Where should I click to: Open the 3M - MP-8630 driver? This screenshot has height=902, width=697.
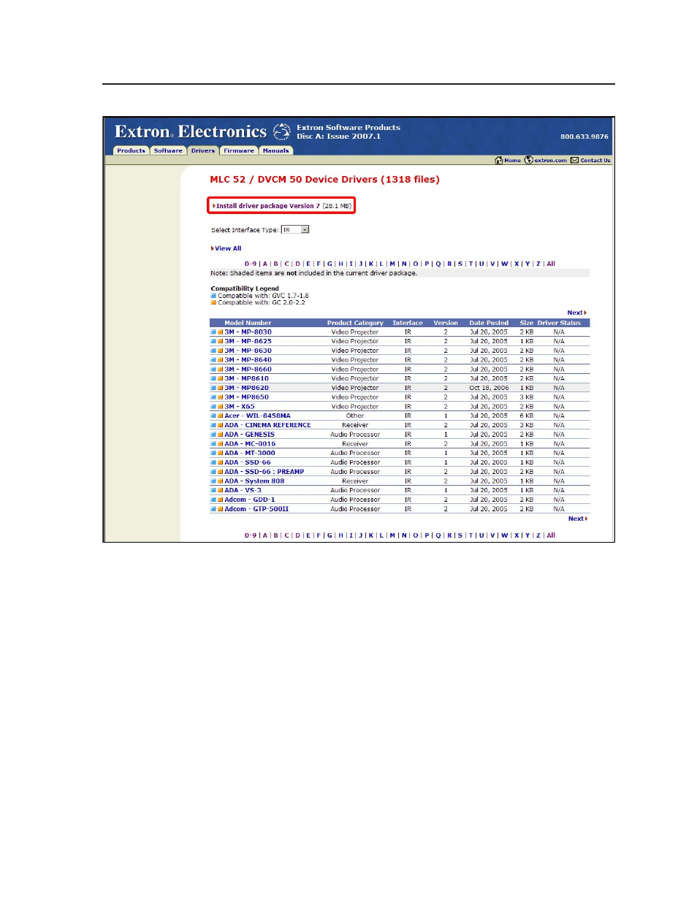(x=248, y=351)
